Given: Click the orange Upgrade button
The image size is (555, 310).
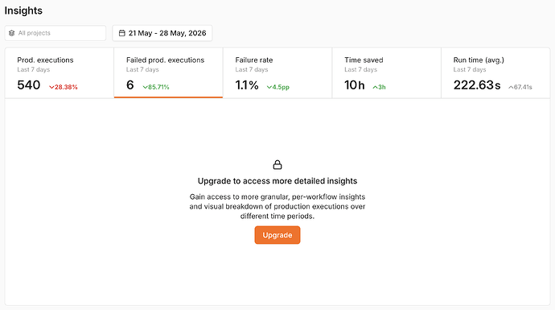Looking at the screenshot, I should 277,235.
